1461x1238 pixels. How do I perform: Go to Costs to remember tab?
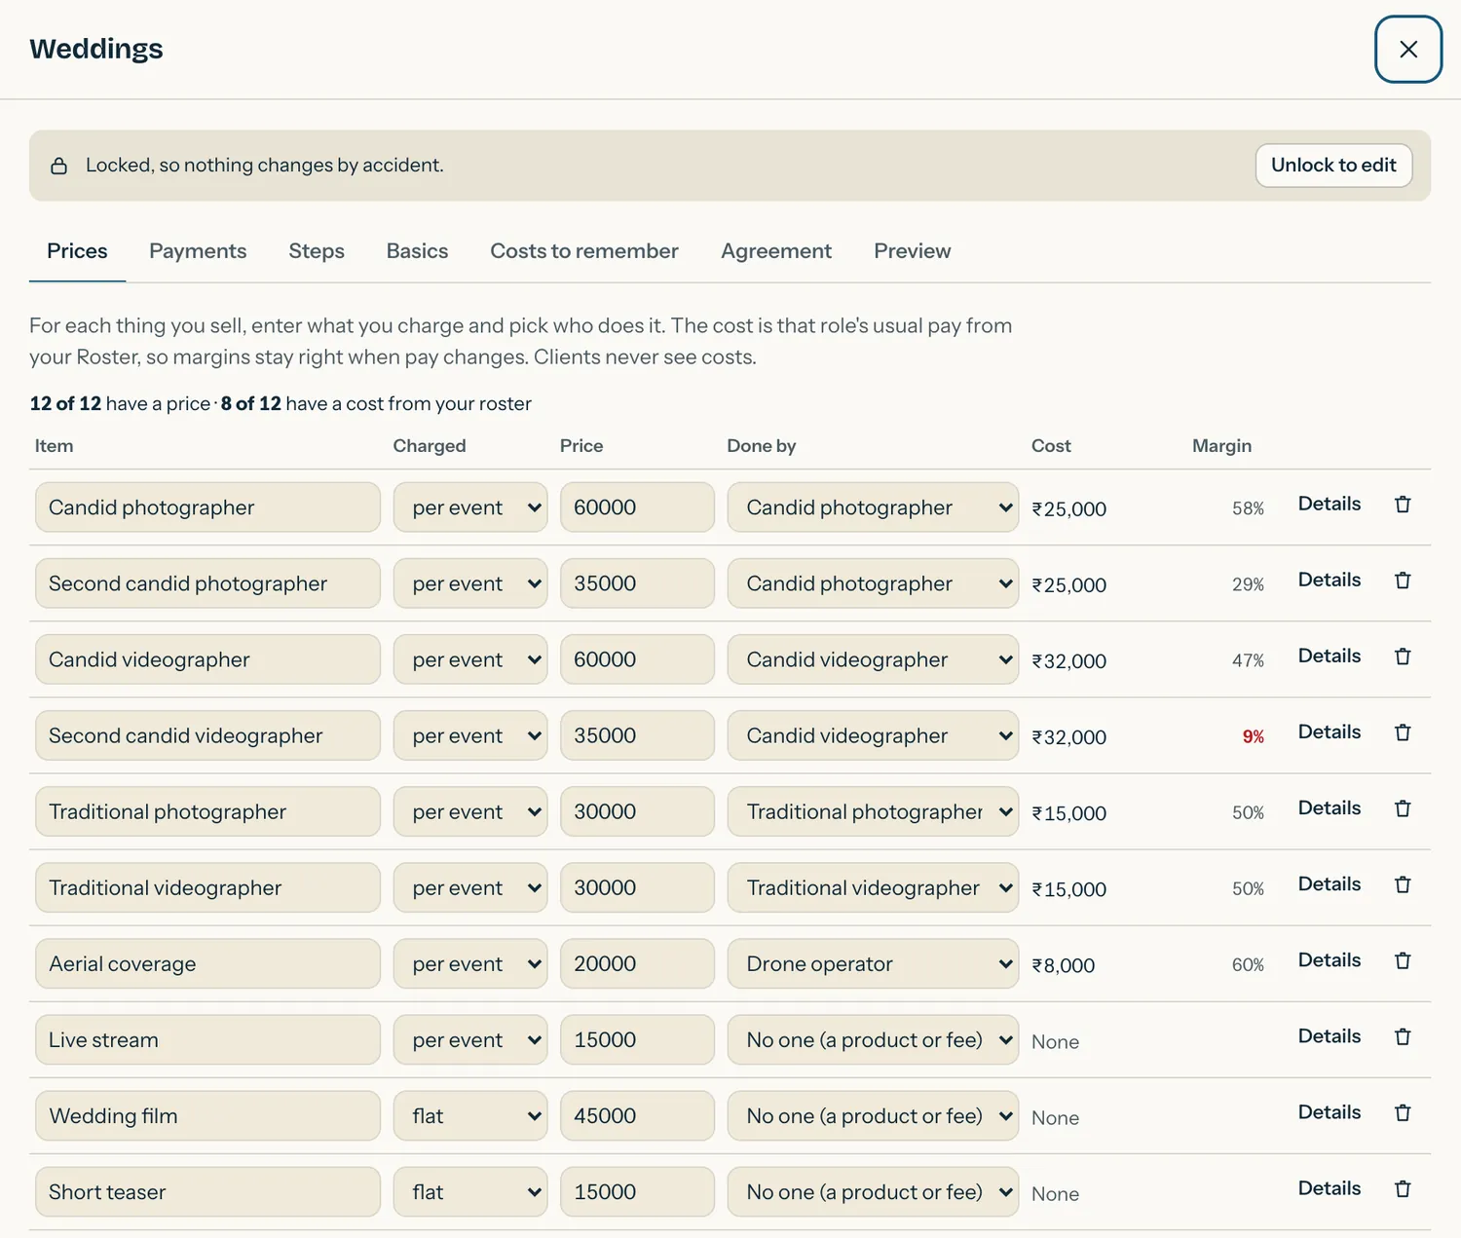[x=584, y=251]
